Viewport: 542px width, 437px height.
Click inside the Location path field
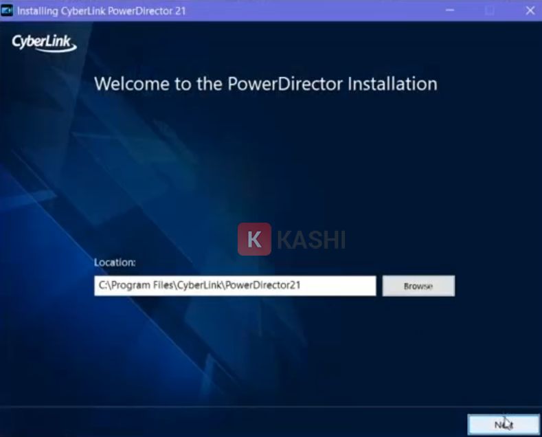pyautogui.click(x=234, y=286)
